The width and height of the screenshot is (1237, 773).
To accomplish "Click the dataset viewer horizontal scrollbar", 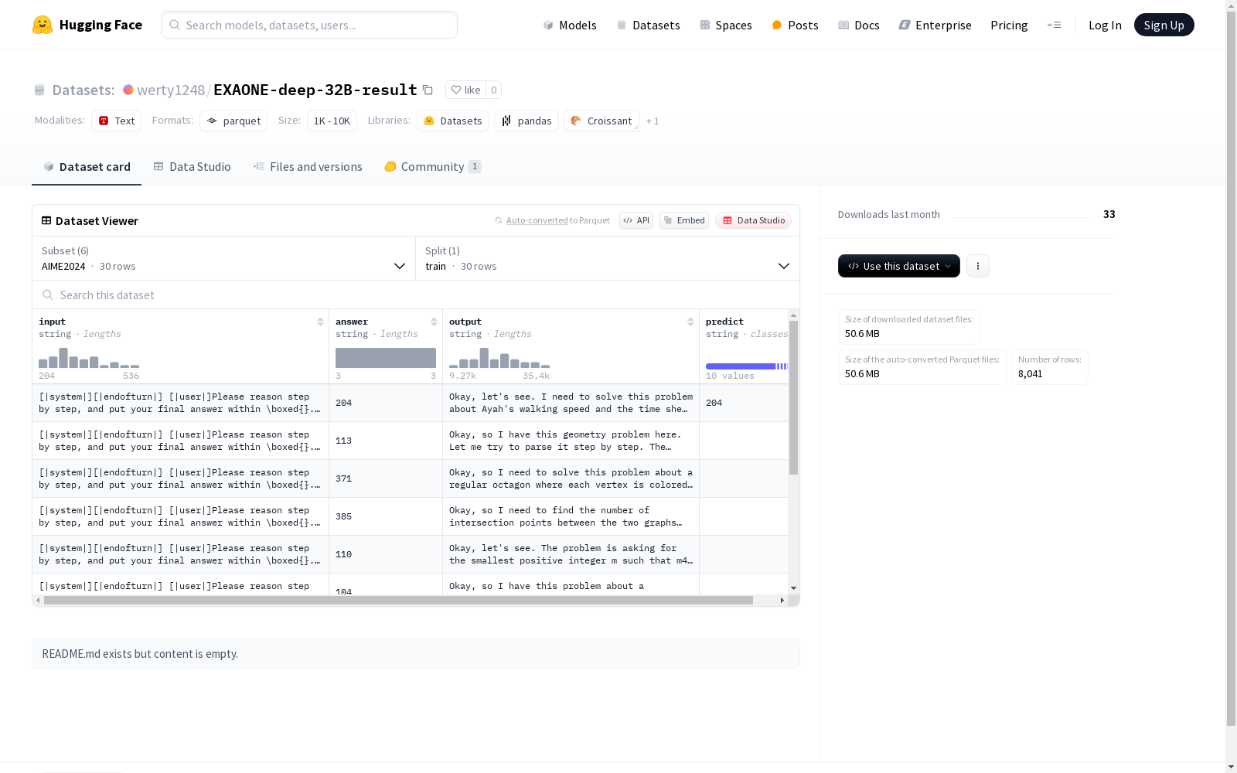I will coord(398,600).
